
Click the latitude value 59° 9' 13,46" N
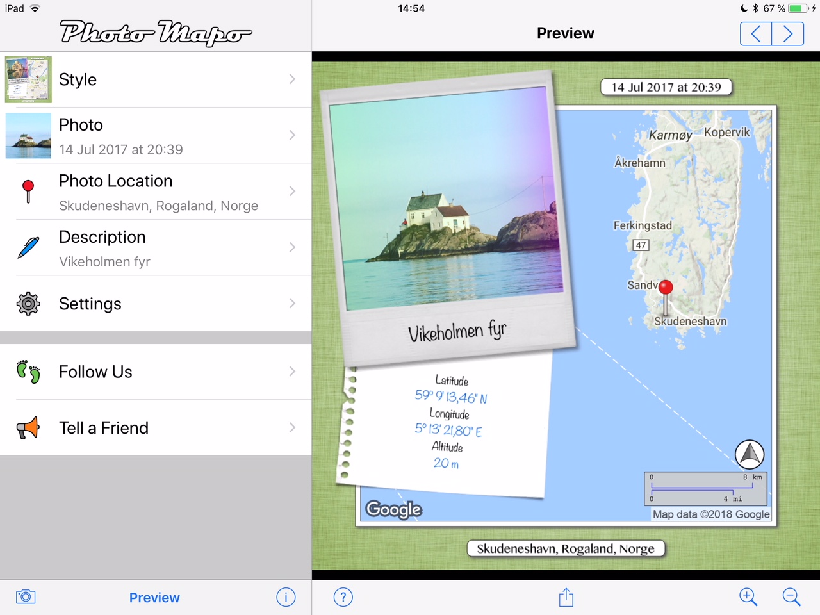pos(451,397)
